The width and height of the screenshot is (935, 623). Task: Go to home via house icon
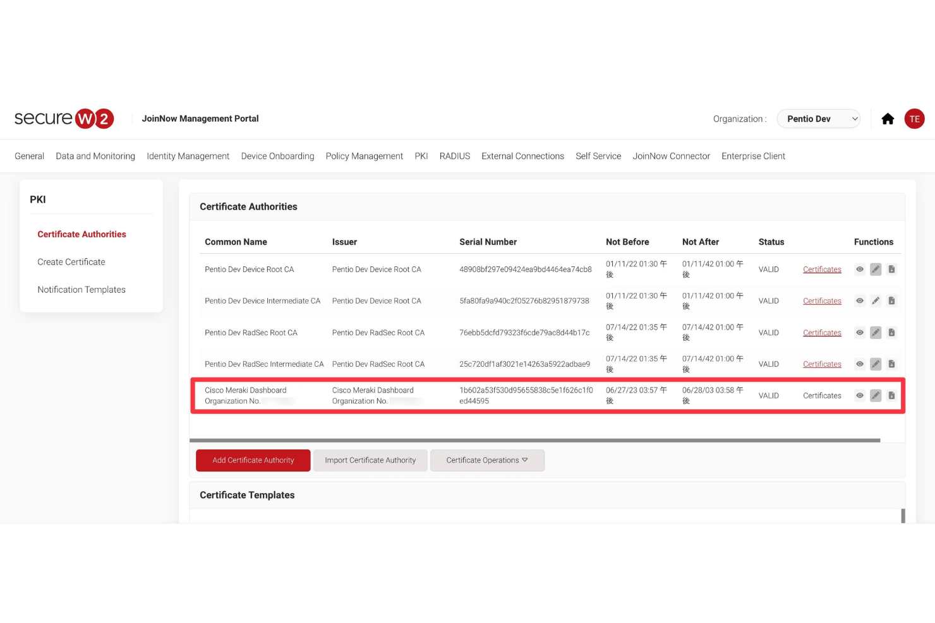(888, 119)
